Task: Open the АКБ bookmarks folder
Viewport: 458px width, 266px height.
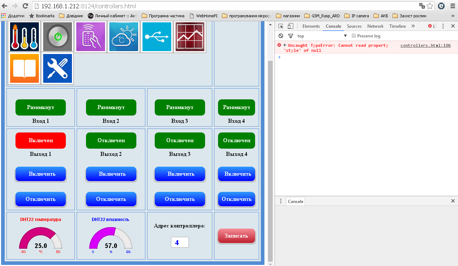Action: 381,16
